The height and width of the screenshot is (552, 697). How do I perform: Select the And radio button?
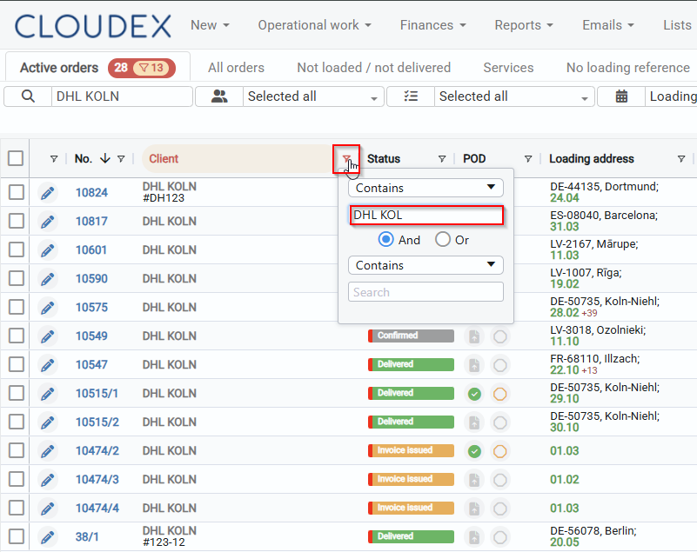(x=385, y=240)
